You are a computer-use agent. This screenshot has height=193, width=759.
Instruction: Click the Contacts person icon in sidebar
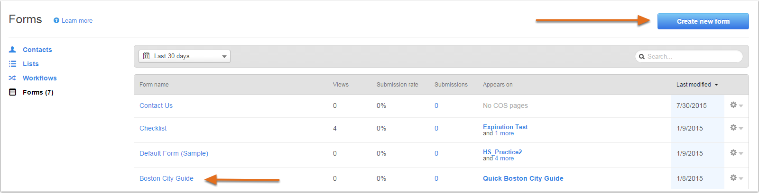click(x=12, y=50)
